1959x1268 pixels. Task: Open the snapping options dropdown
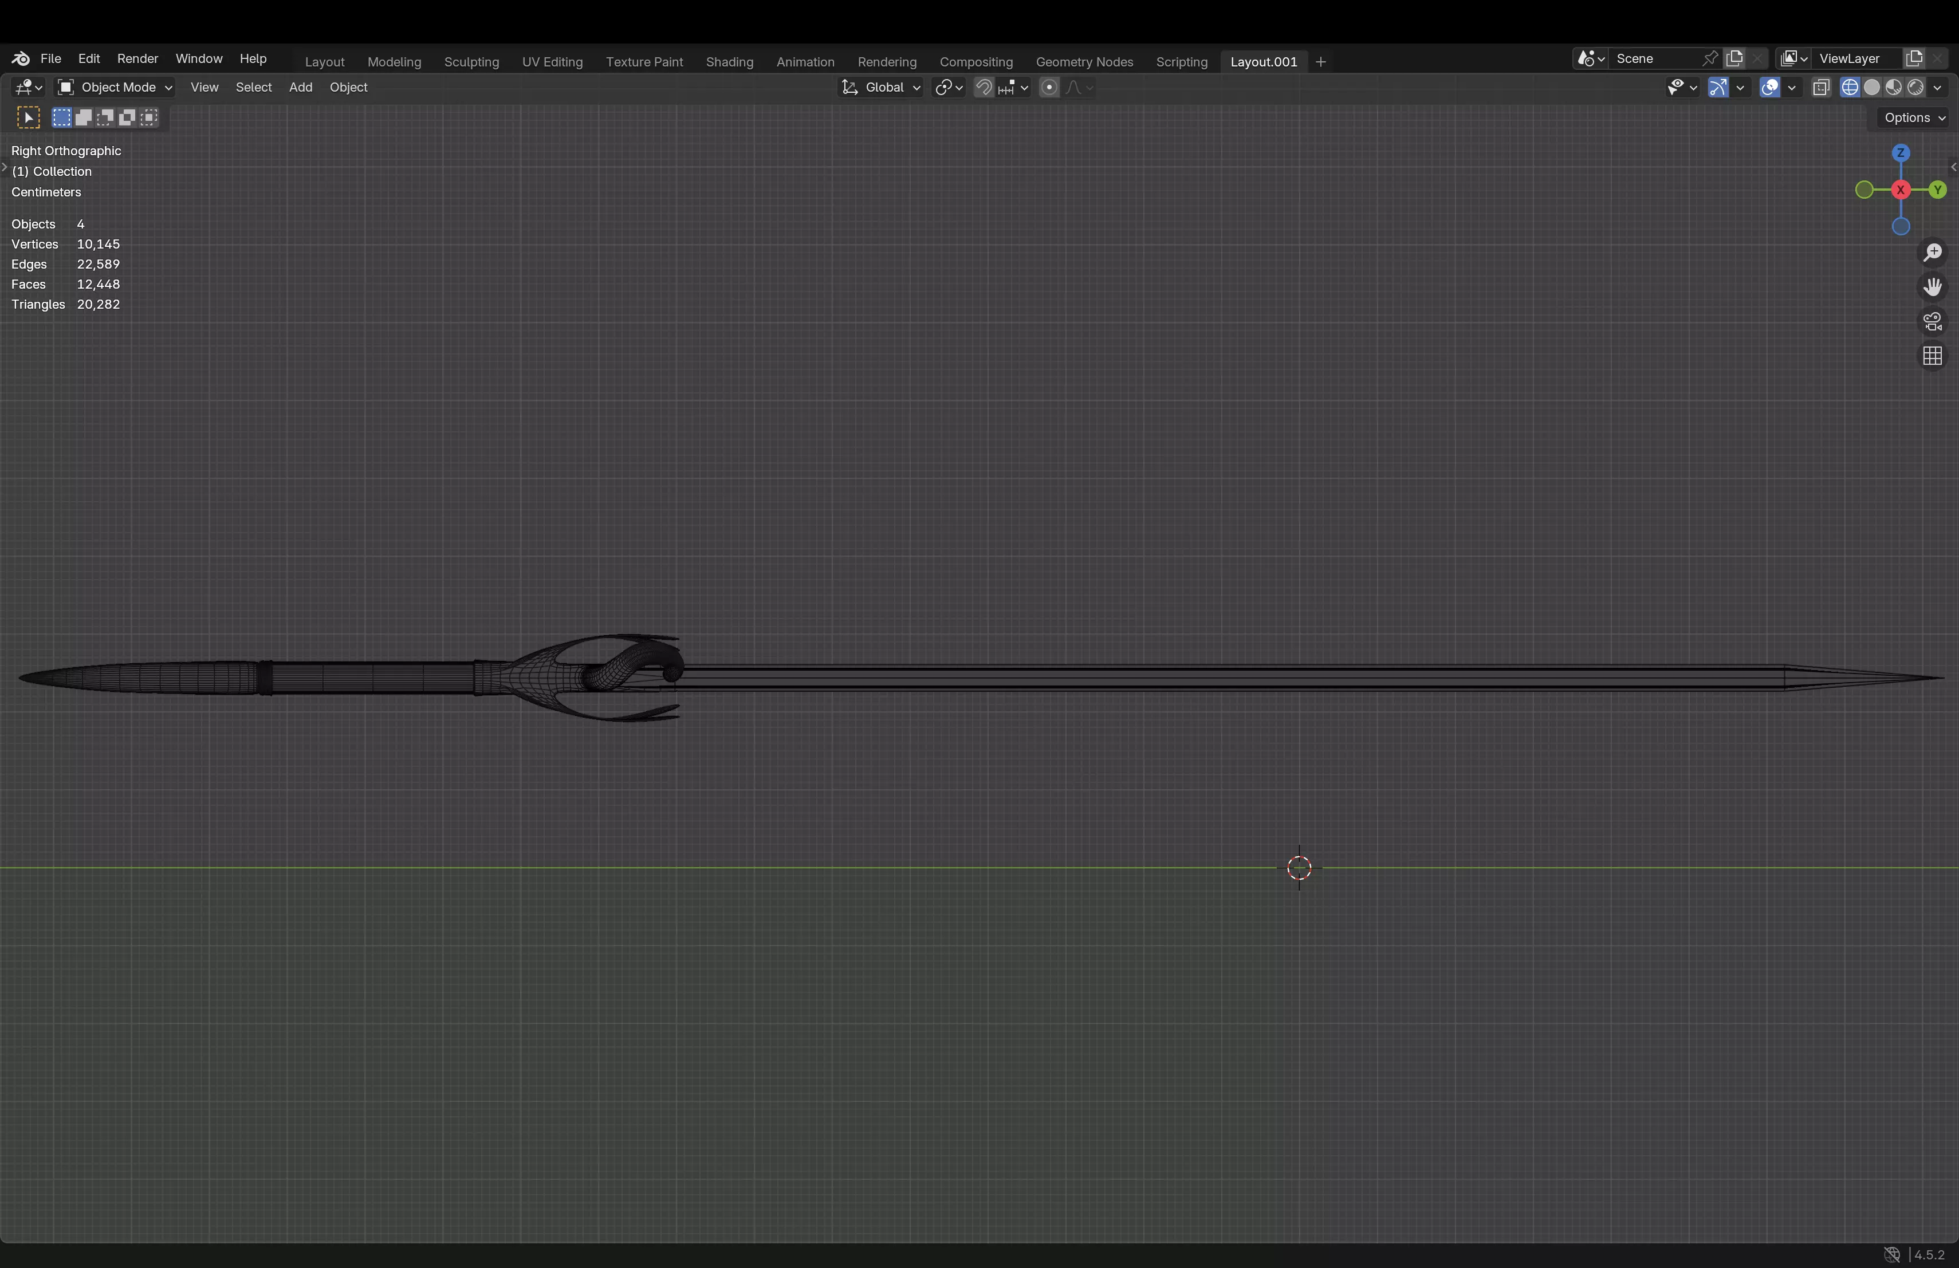[1013, 87]
